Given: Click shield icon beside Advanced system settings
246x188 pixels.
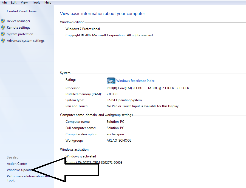Looking at the screenshot, I should 3,41.
